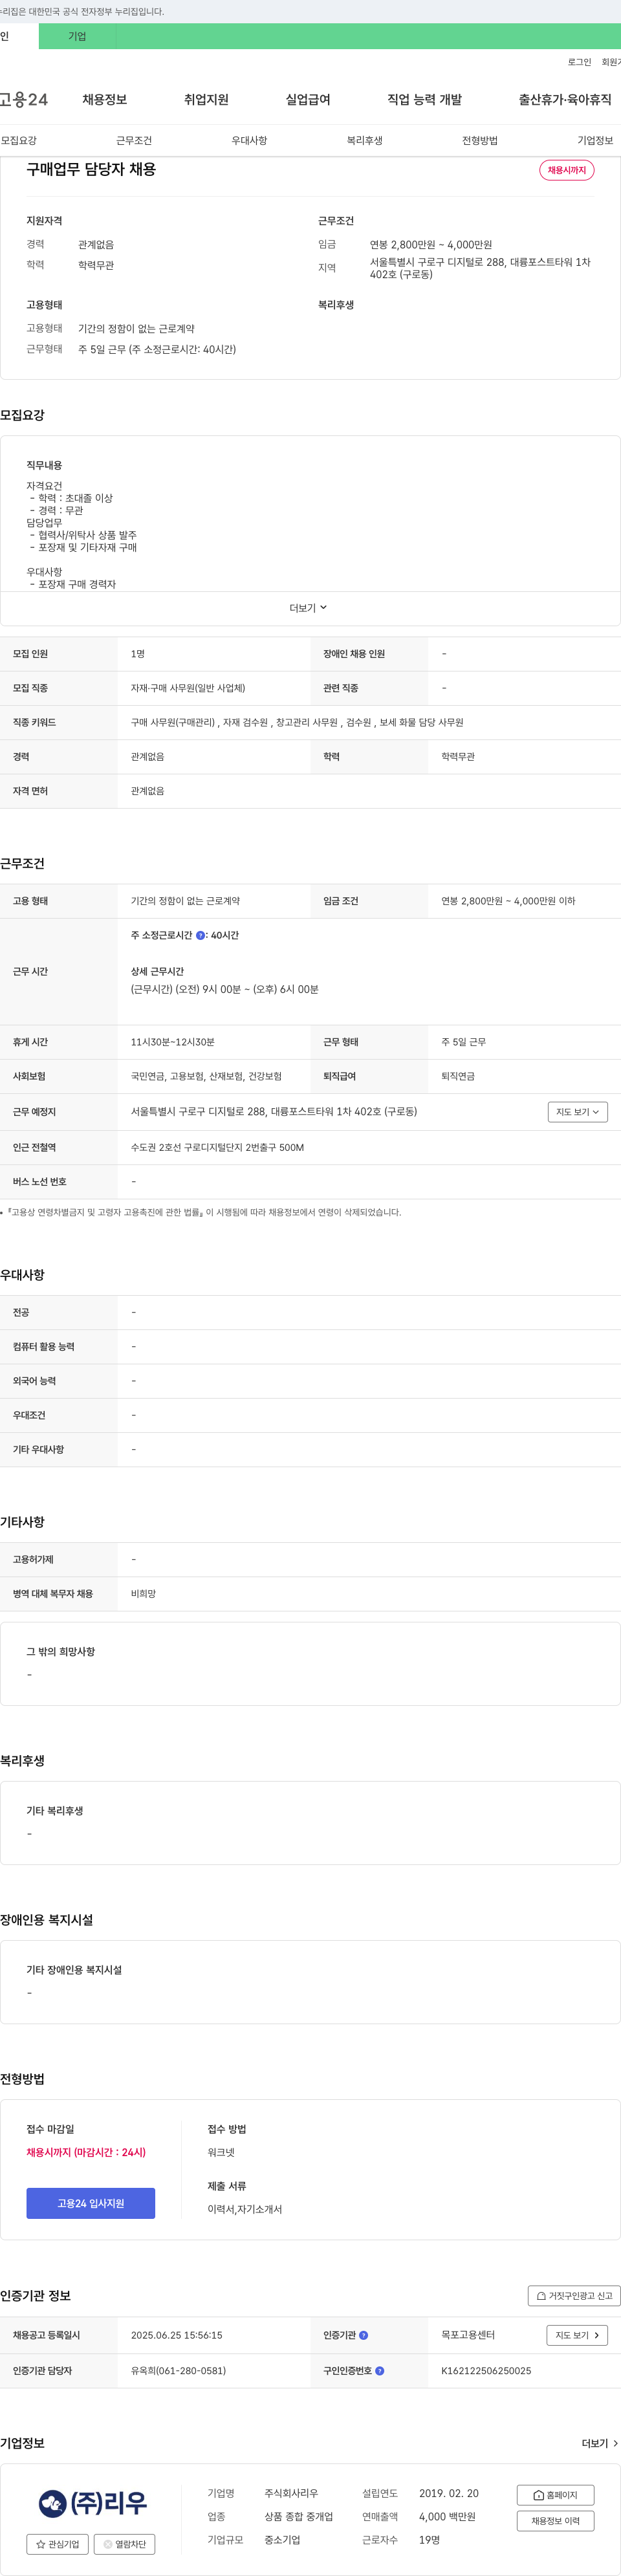This screenshot has width=621, height=2576.
Task: Switch to the 기업 tab
Action: 77,36
